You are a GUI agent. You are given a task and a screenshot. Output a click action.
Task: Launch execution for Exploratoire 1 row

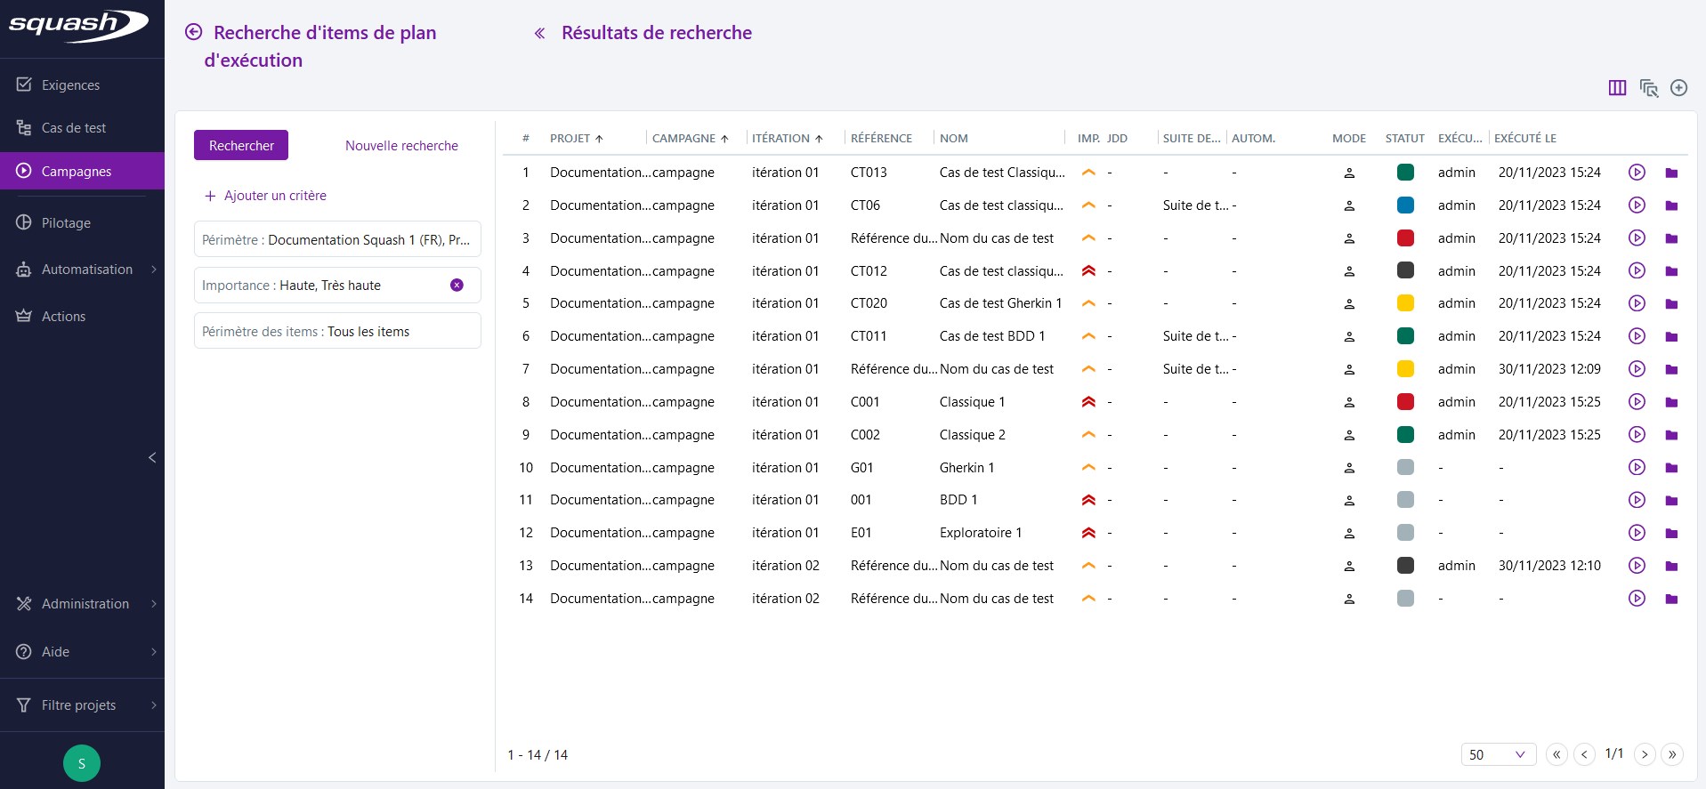1637,533
